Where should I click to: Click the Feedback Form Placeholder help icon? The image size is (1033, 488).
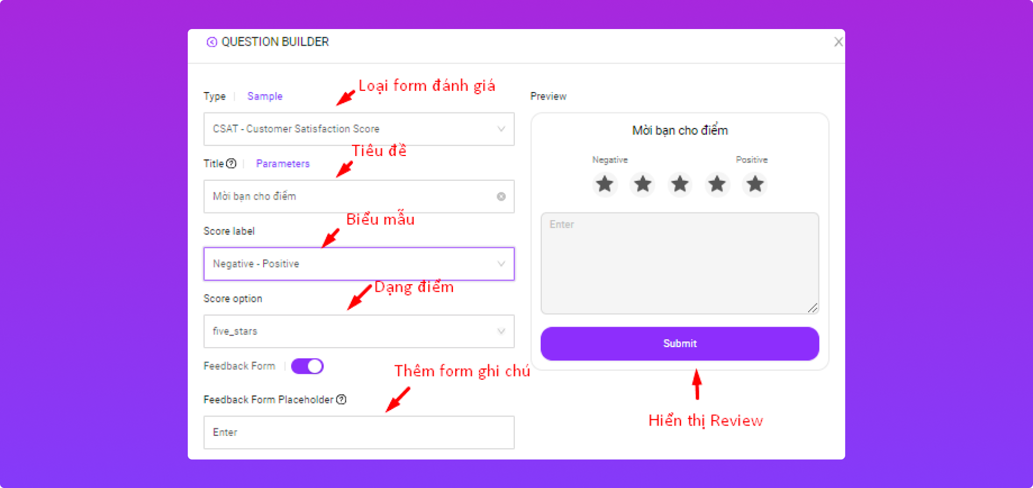(341, 400)
